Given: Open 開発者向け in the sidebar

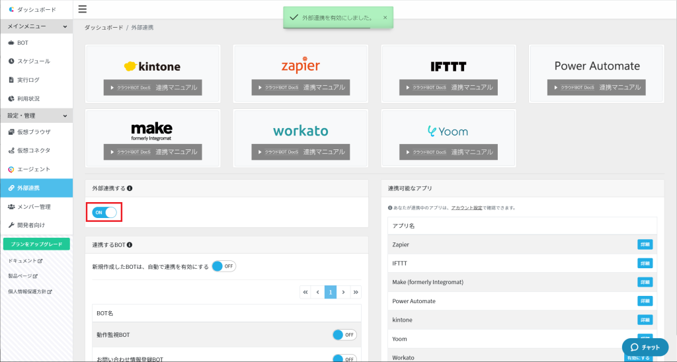Looking at the screenshot, I should pos(37,225).
